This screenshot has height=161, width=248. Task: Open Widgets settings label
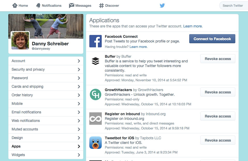click(18, 155)
